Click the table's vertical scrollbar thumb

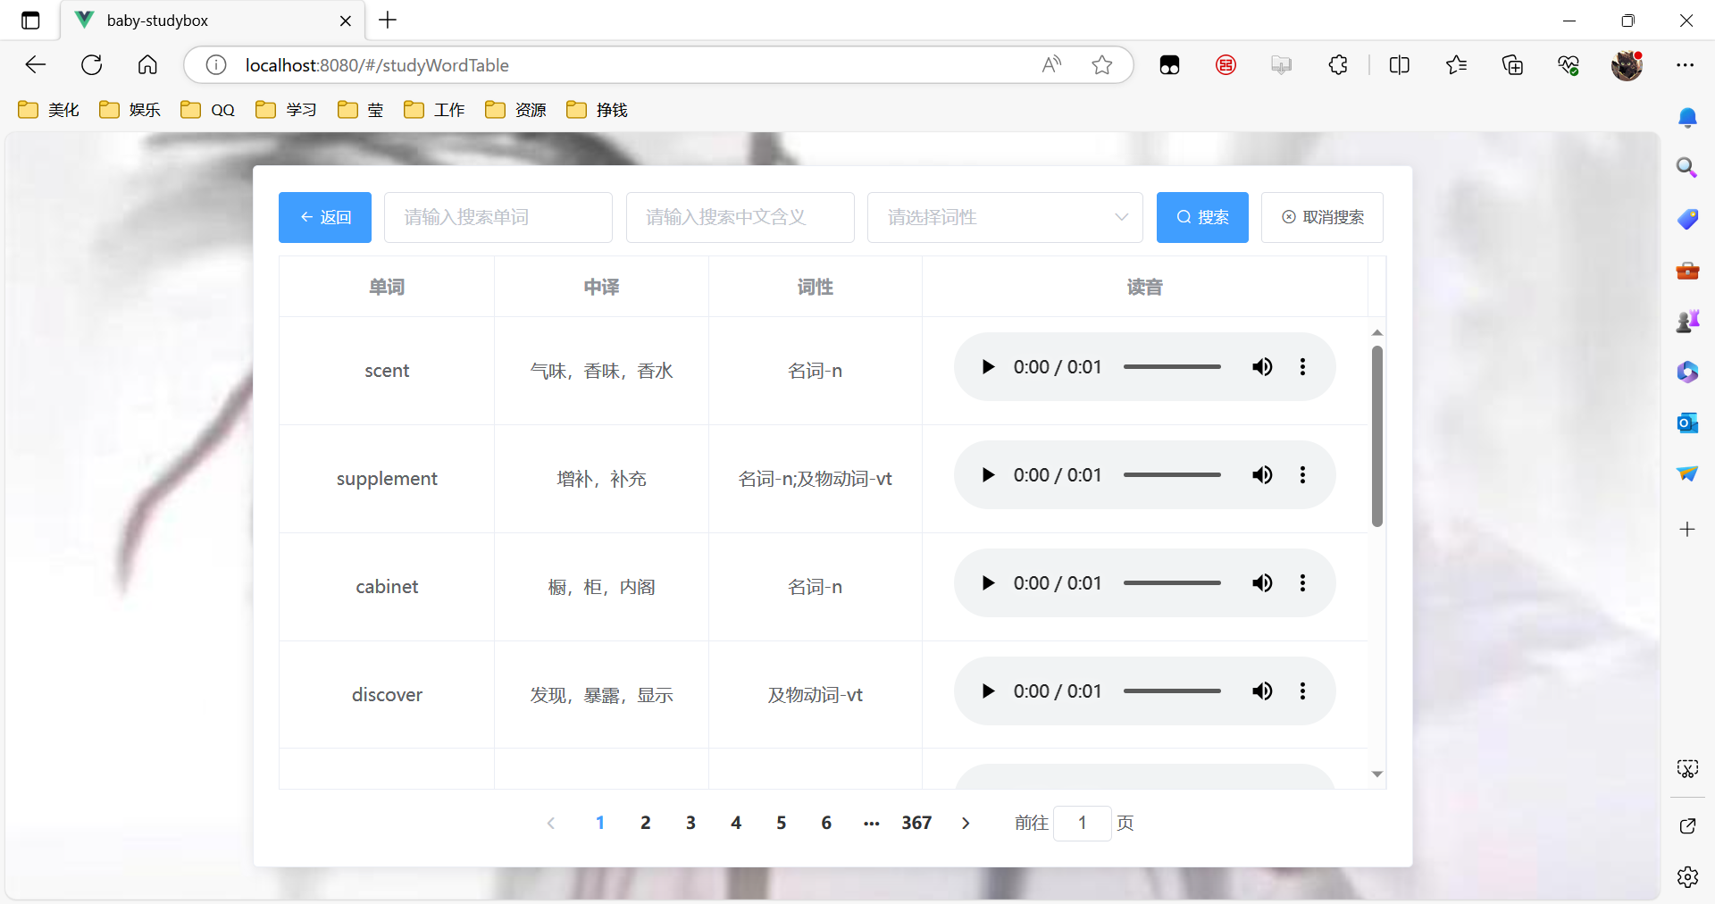1377,436
